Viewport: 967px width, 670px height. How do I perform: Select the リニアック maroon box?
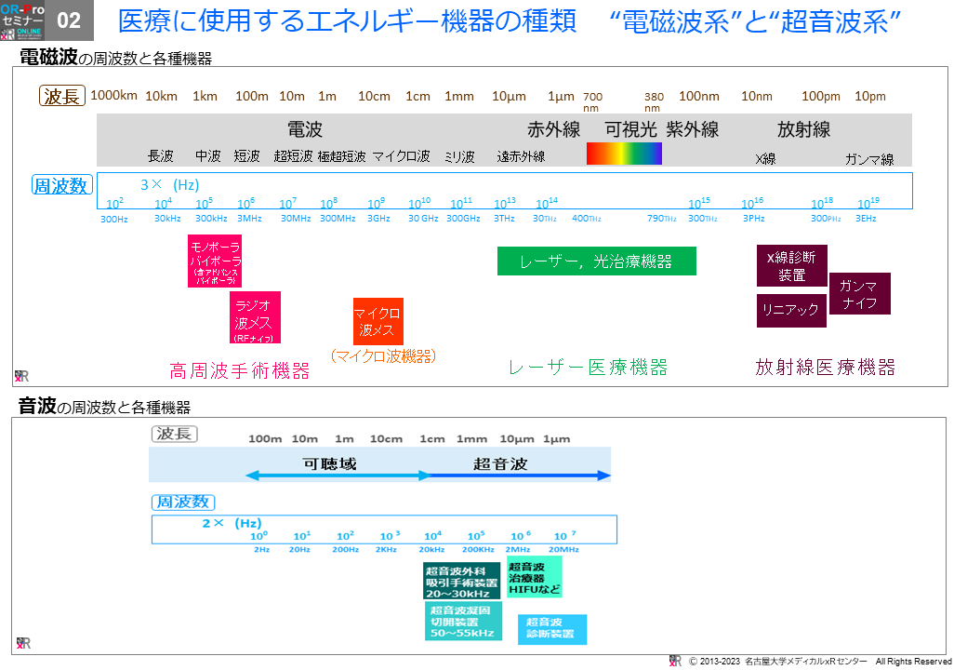point(791,310)
